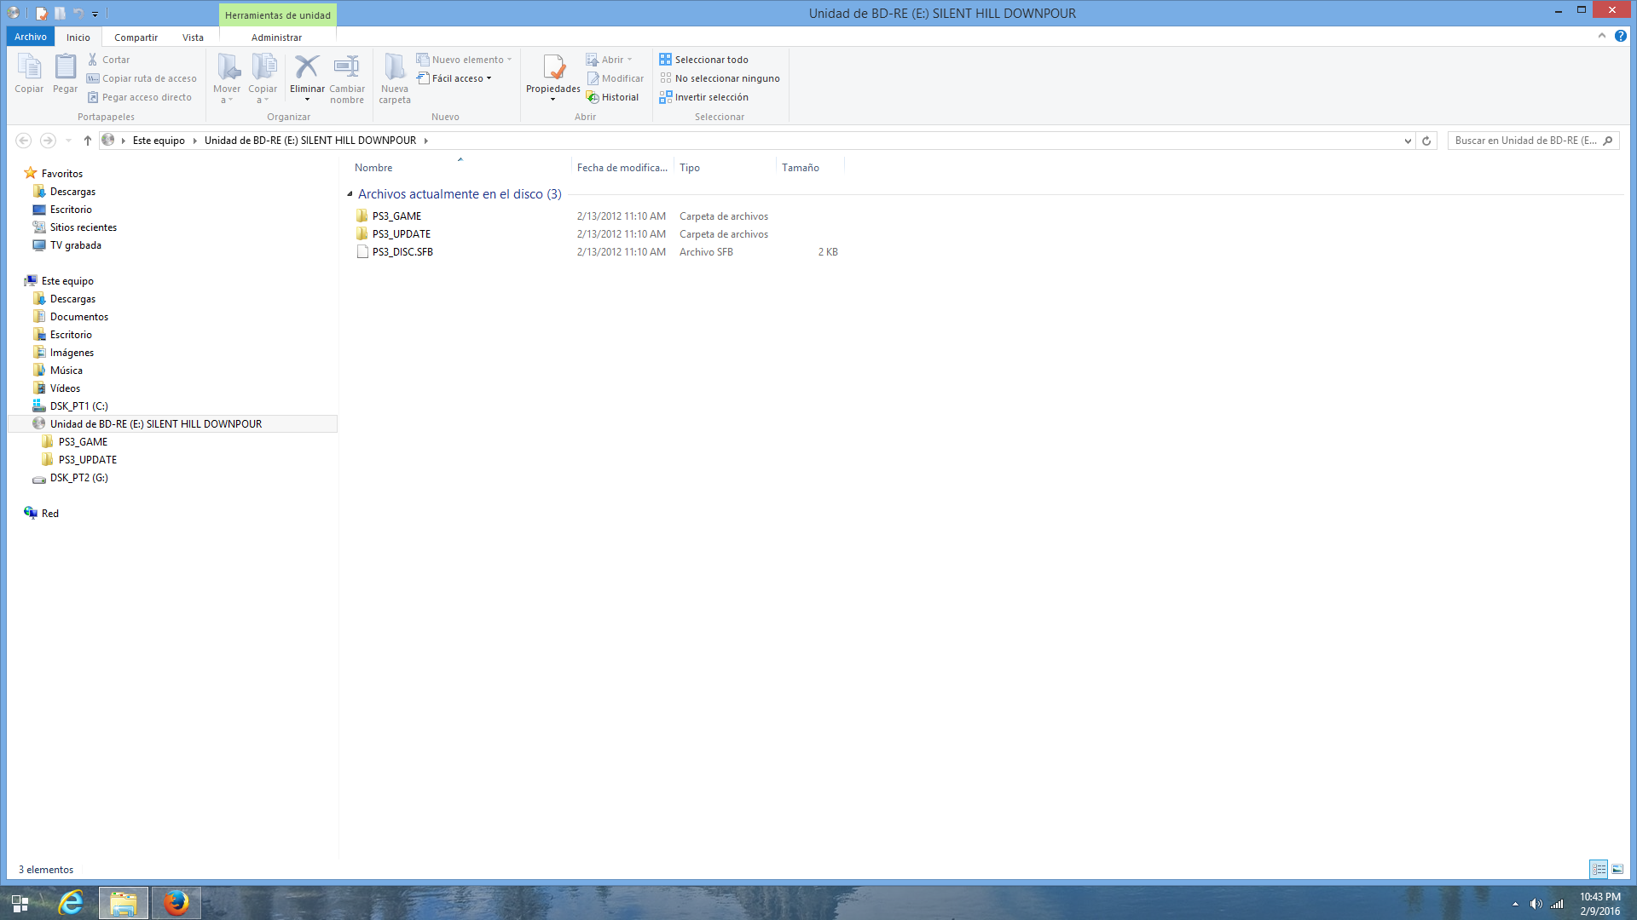
Task: Click 'Este equipo' in the breadcrumb path
Action: (159, 141)
